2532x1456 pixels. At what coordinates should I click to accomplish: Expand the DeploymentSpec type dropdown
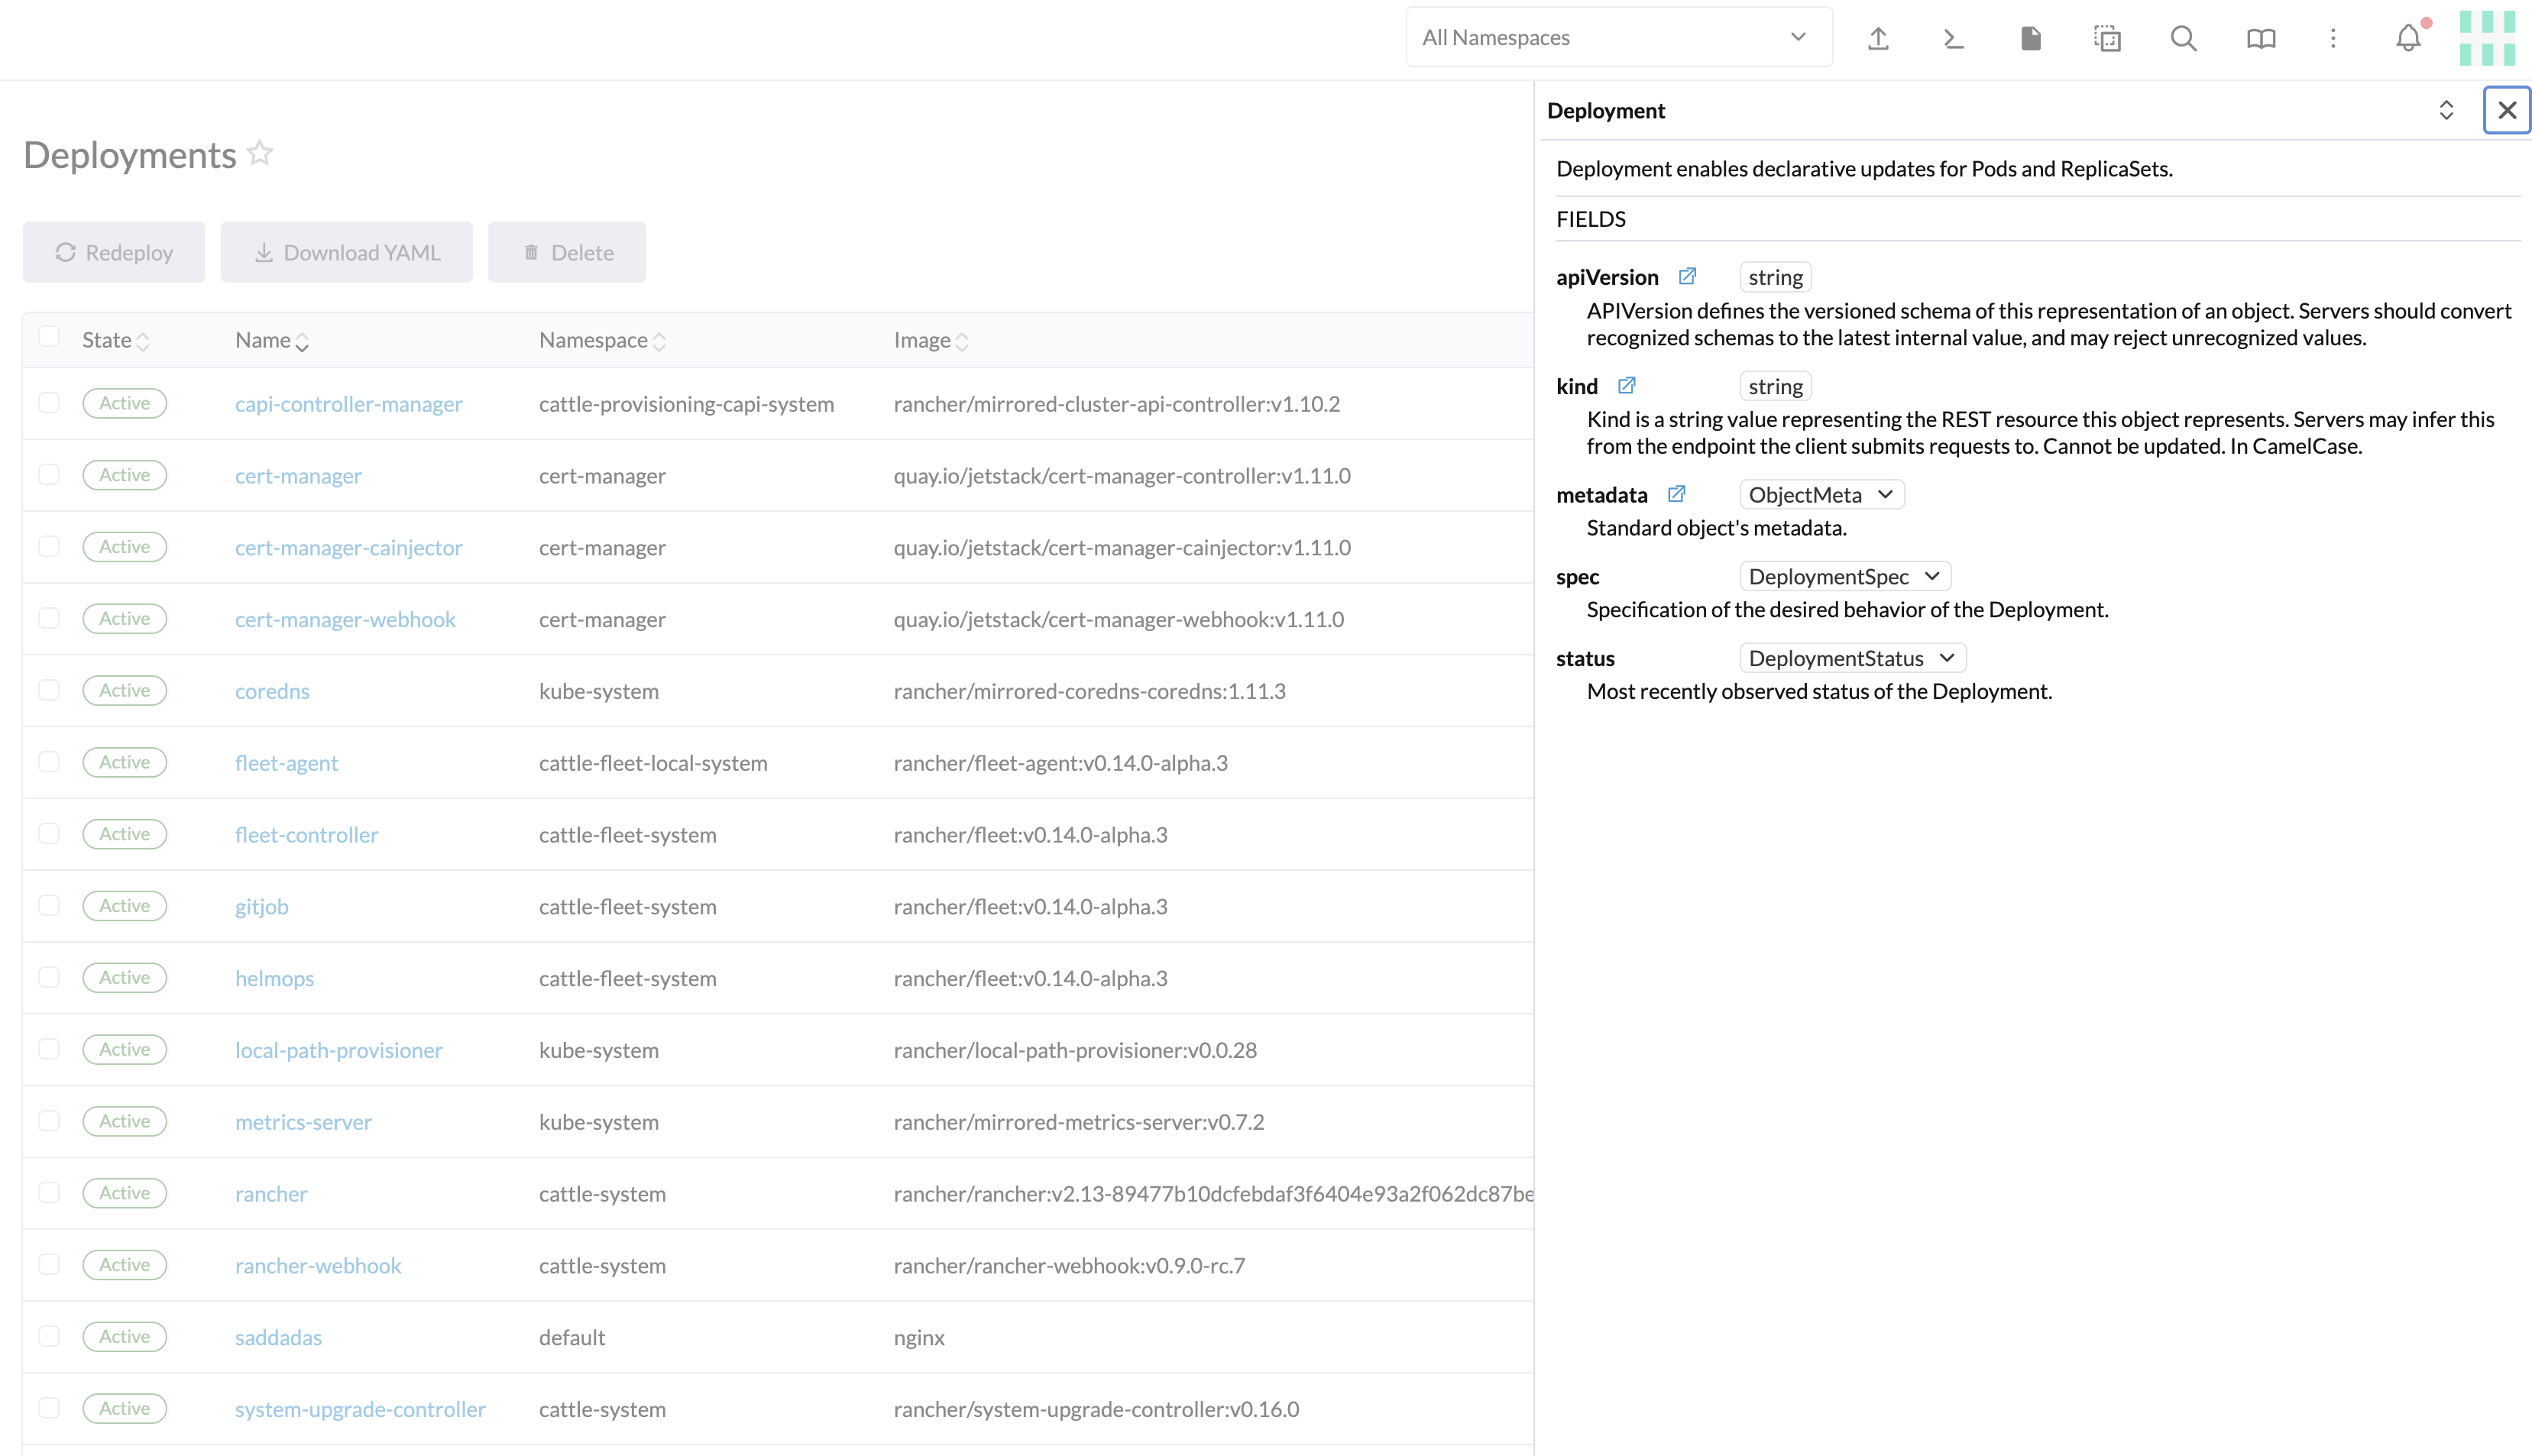tap(1844, 576)
